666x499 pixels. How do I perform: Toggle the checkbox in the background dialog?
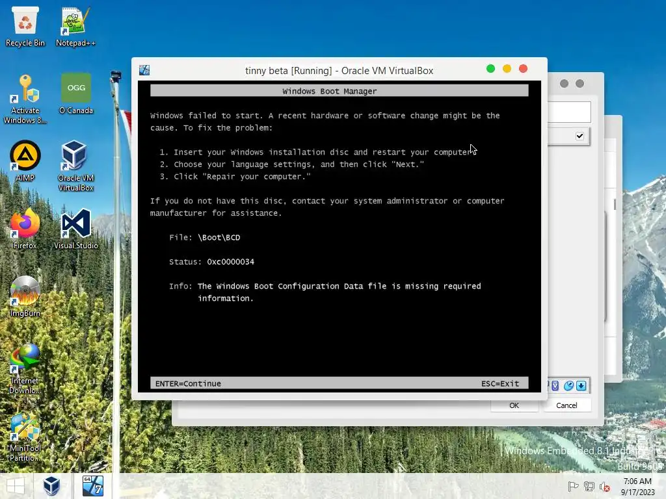(x=579, y=136)
